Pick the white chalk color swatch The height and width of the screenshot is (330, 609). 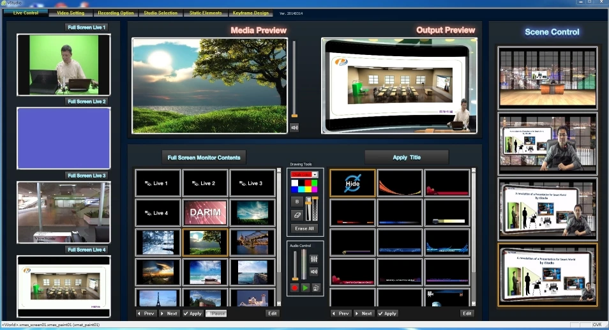click(x=295, y=183)
